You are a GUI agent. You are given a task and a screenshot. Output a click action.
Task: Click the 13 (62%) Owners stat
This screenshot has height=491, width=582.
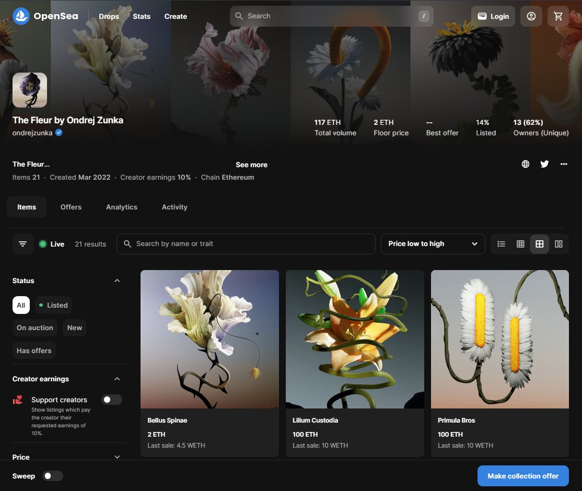coord(541,127)
